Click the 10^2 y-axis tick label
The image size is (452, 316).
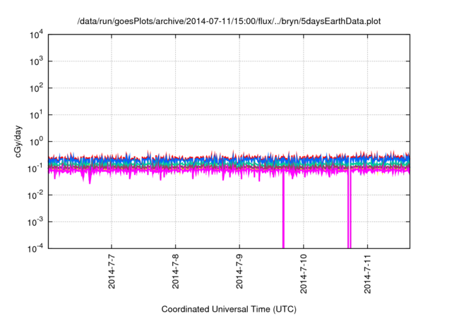[x=36, y=88]
